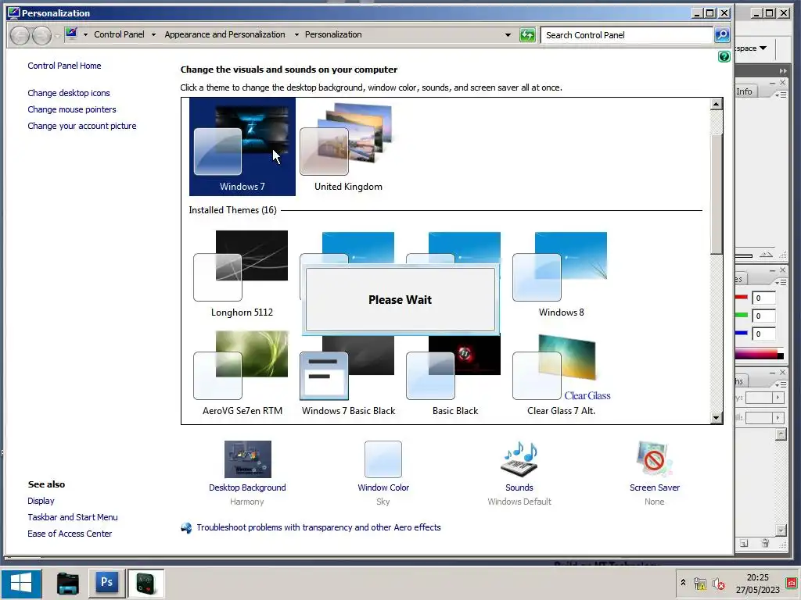Click the refresh button beside address bar
The height and width of the screenshot is (600, 801).
[x=526, y=34]
